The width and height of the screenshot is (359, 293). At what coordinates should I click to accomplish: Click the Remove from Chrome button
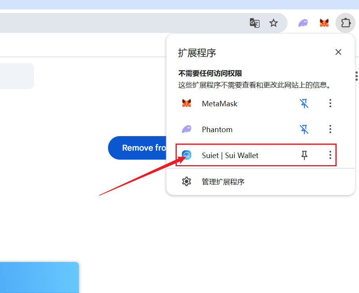(137, 148)
